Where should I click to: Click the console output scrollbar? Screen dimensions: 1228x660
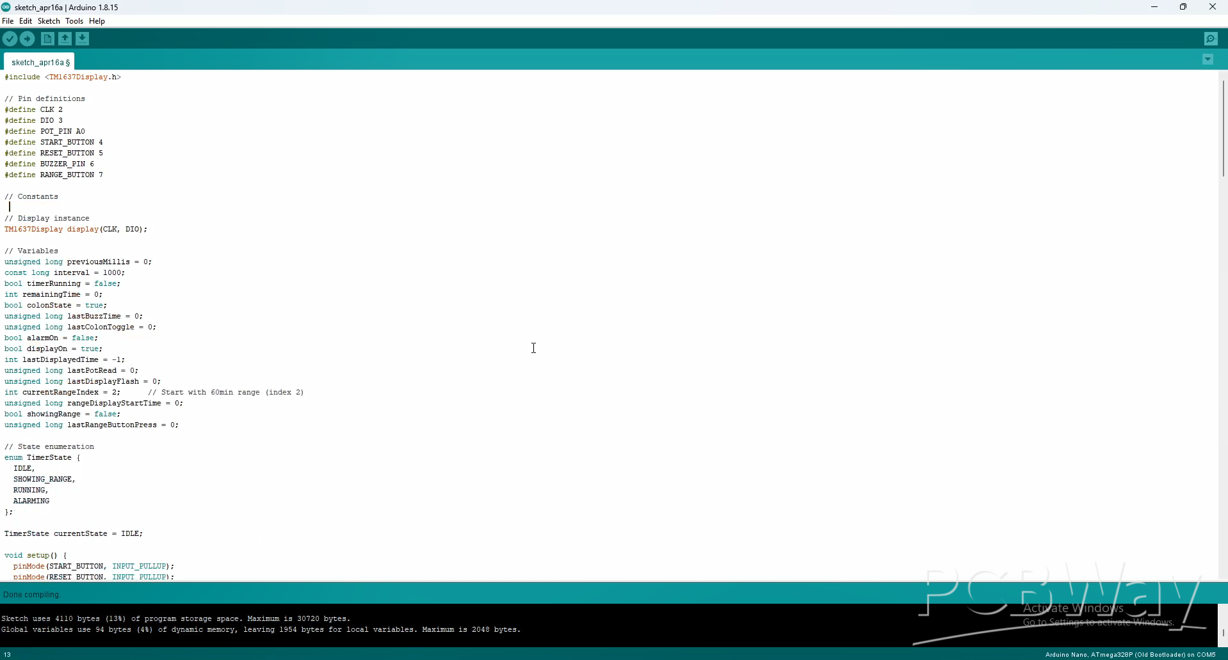point(1223,632)
